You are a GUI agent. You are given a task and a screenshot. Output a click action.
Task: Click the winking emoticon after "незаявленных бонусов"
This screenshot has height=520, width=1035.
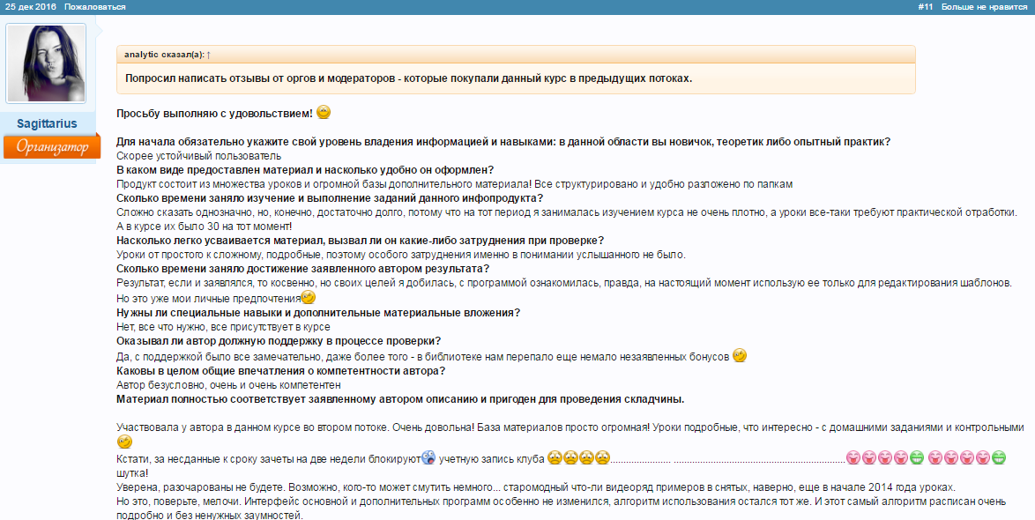click(x=740, y=356)
